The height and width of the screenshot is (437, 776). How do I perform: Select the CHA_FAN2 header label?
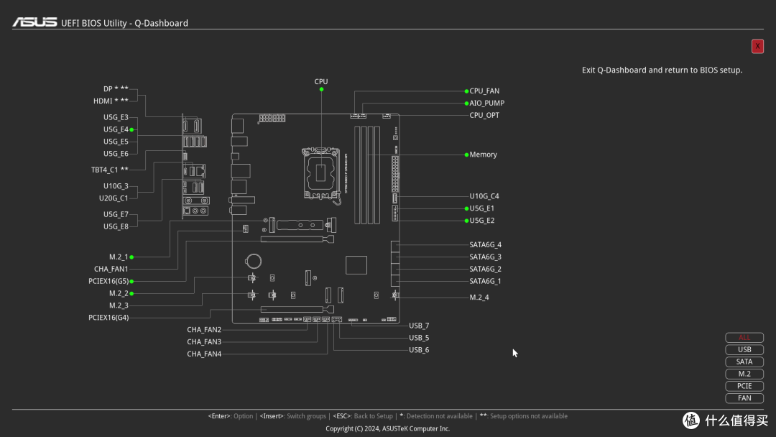(x=204, y=330)
